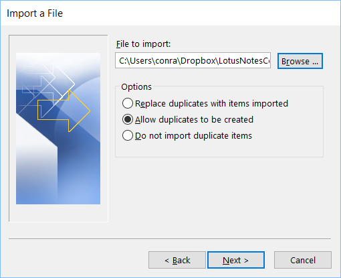341x278 pixels.
Task: Click the horizontal separator line above the buttons
Action: (170, 238)
